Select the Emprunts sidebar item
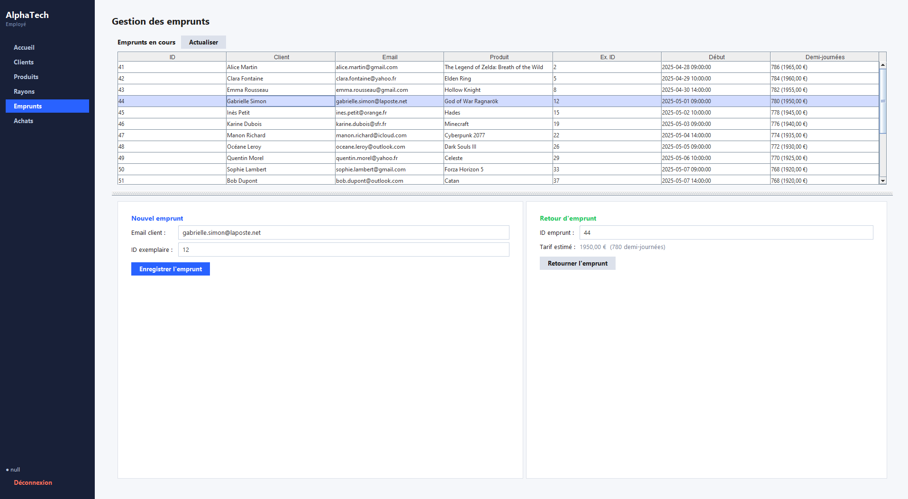Screen dimensions: 908x499 (47, 106)
